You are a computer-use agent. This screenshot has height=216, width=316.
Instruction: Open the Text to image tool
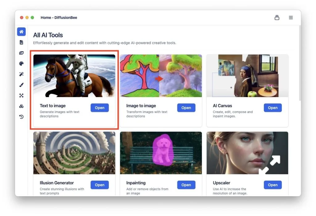(99, 108)
